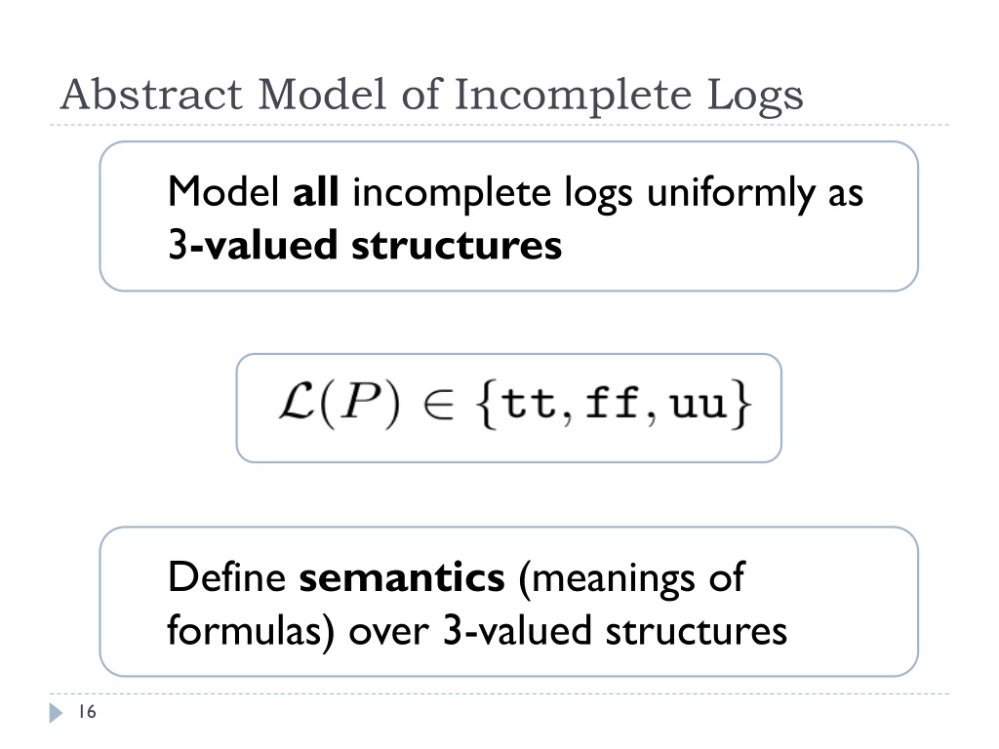This screenshot has height=749, width=999.
Task: Click the word 'uniformly' in first box
Action: (731, 194)
